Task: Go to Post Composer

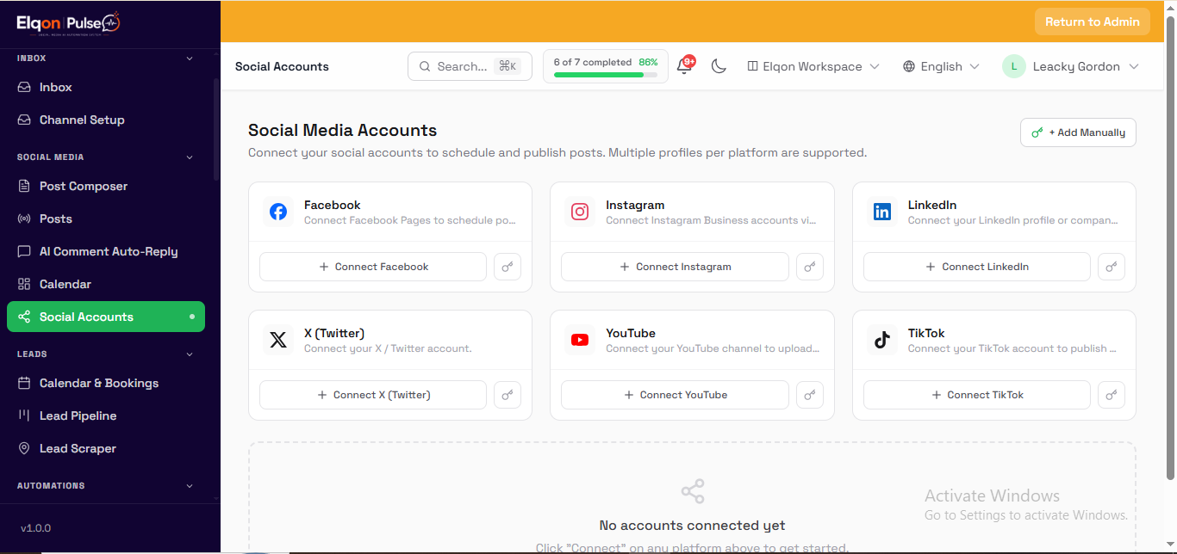Action: pos(106,186)
